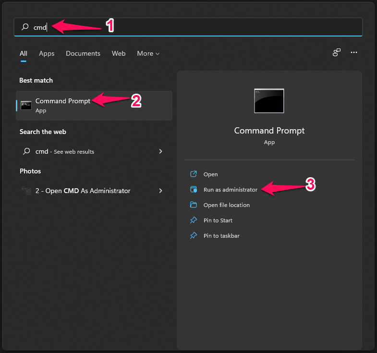Click the pin icon beside Pin to taskbar

click(194, 236)
